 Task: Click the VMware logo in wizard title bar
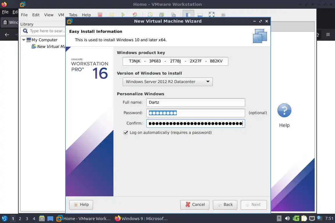click(x=70, y=21)
